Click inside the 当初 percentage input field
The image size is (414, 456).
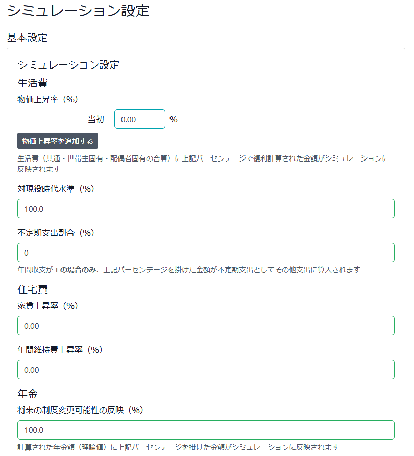pos(139,119)
